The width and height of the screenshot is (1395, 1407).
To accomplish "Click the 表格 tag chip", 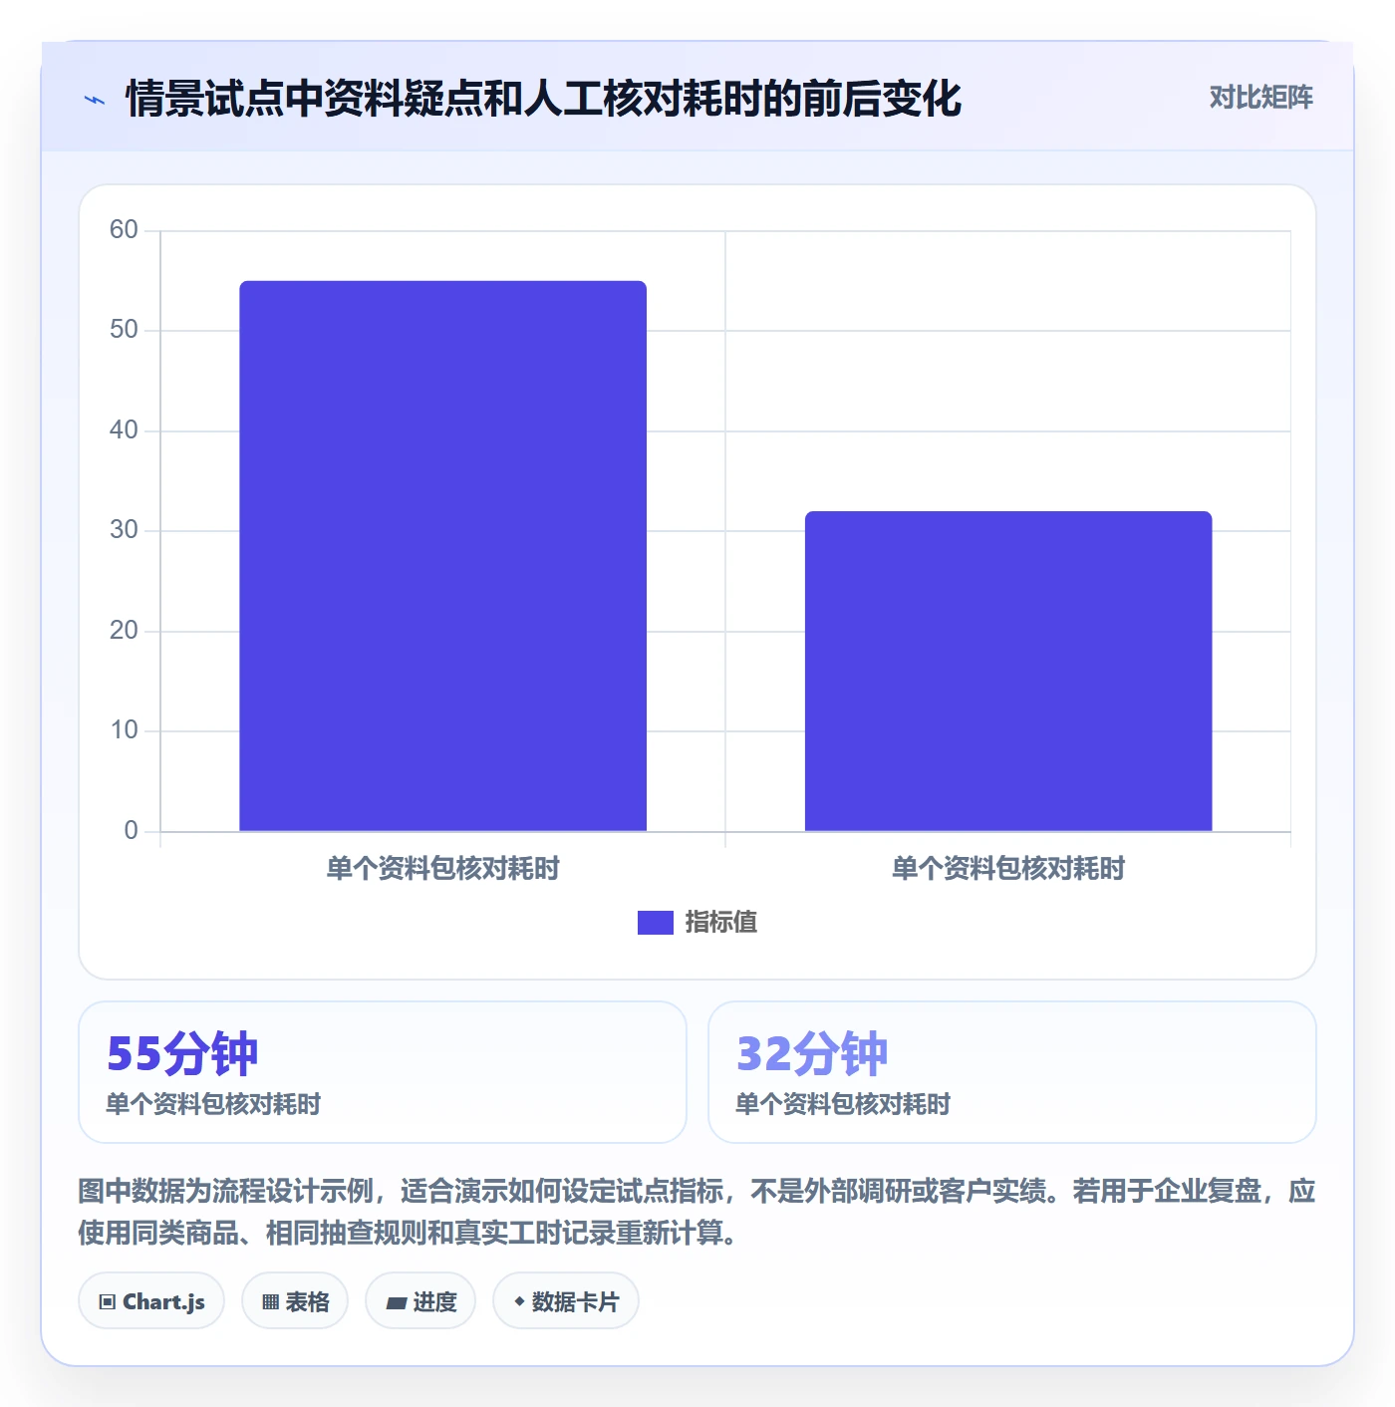I will tap(295, 1300).
